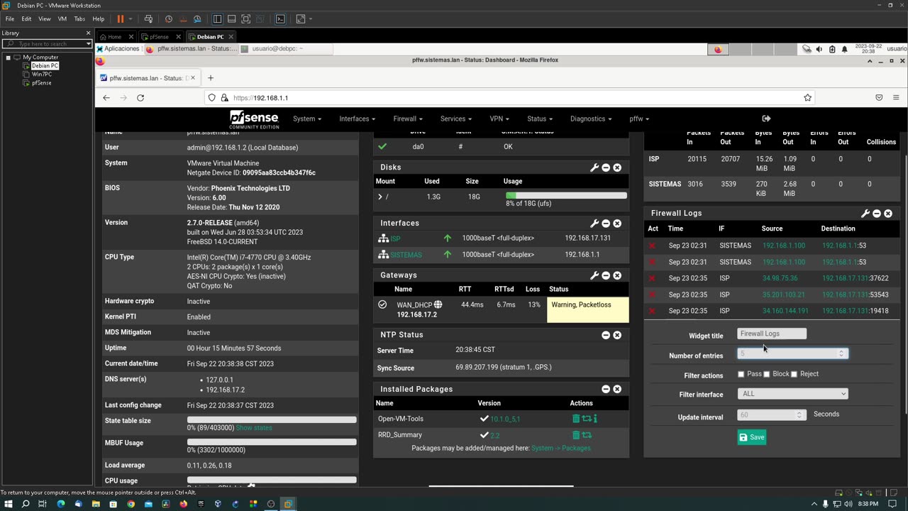Screen dimensions: 908x511
Task: Click trash icon for RRD_Summary package
Action: 576,435
